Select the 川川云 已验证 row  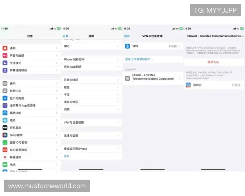214,85
